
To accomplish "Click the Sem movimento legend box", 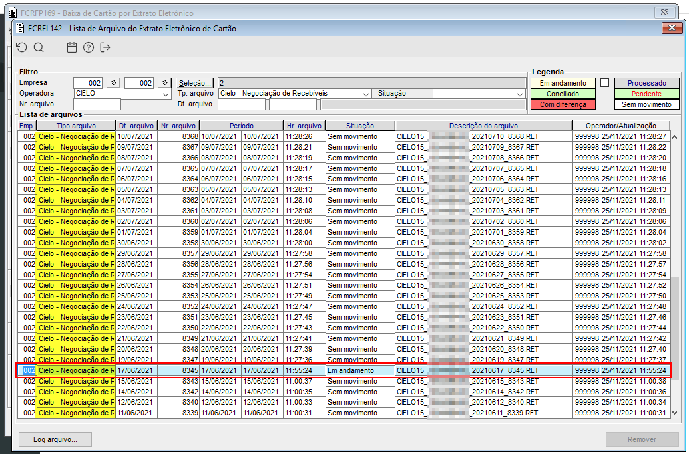I will [x=647, y=104].
